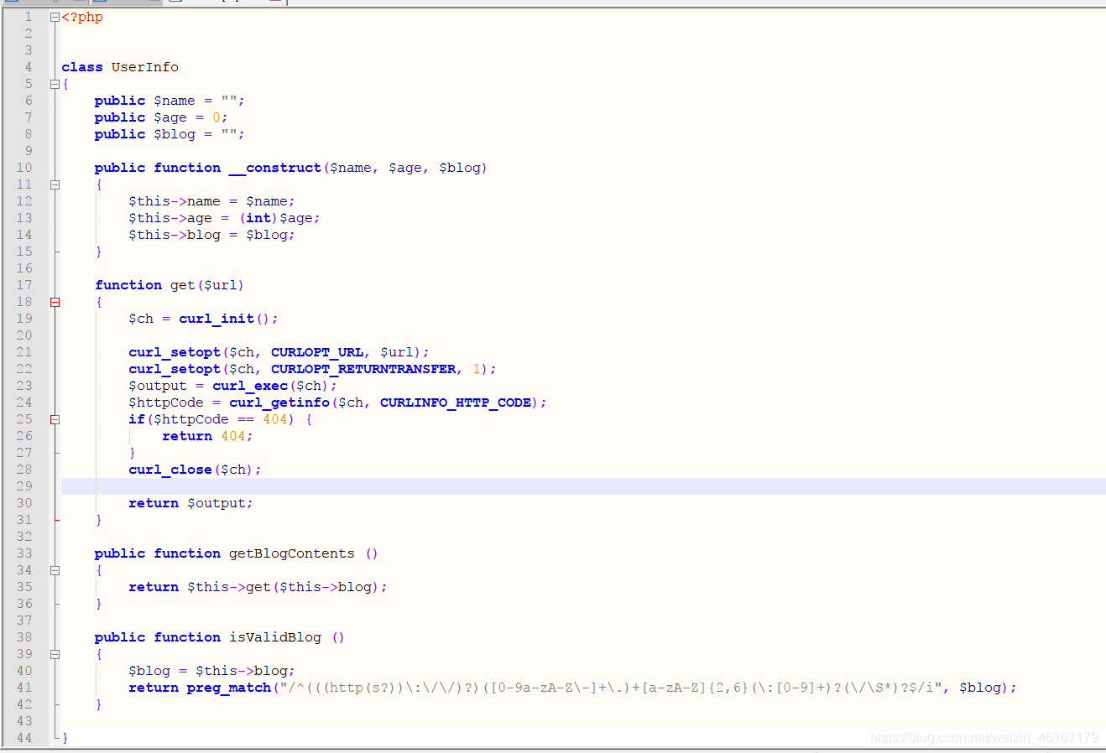
Task: Collapse the if($httpCode == 404) fold marker
Action: (55, 419)
